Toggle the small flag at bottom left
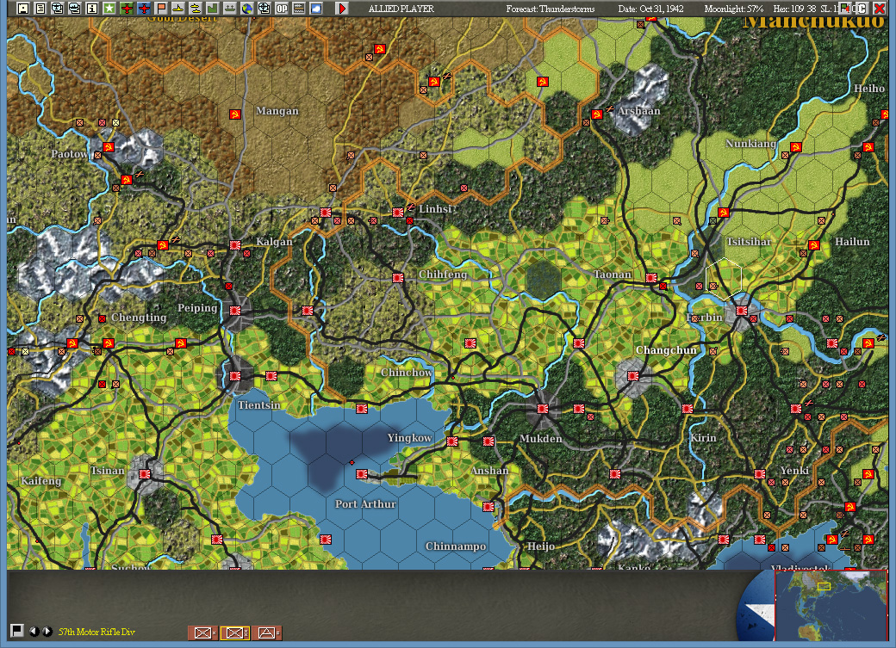896x648 pixels. click(17, 632)
